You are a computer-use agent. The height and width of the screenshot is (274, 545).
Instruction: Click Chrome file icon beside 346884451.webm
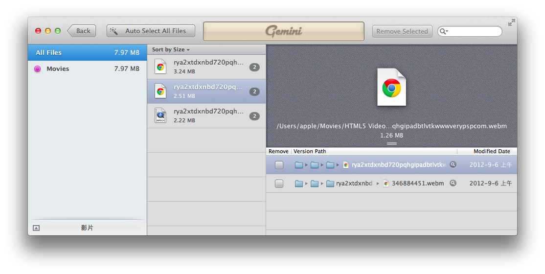click(386, 183)
